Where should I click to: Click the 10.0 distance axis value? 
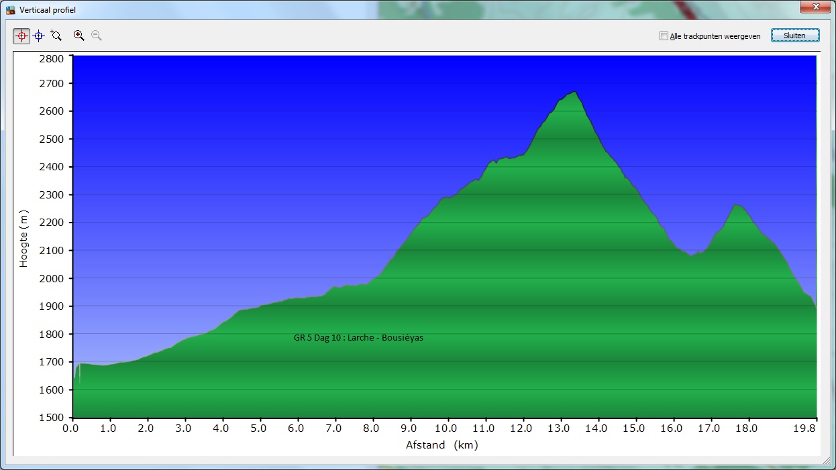pyautogui.click(x=446, y=428)
